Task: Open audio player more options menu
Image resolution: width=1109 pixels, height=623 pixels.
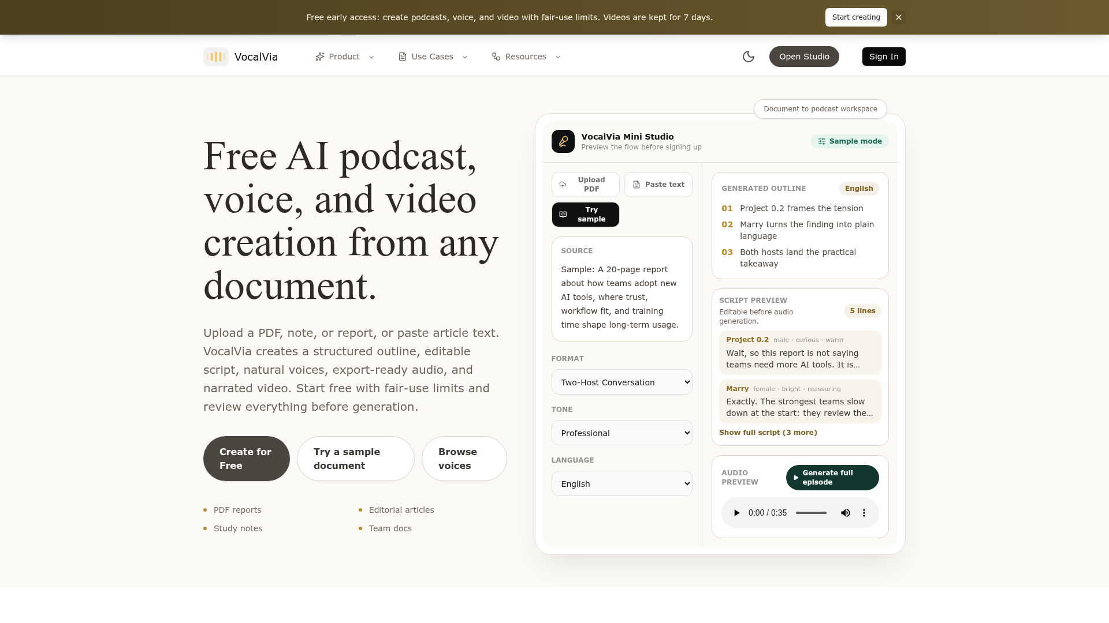Action: click(x=864, y=513)
